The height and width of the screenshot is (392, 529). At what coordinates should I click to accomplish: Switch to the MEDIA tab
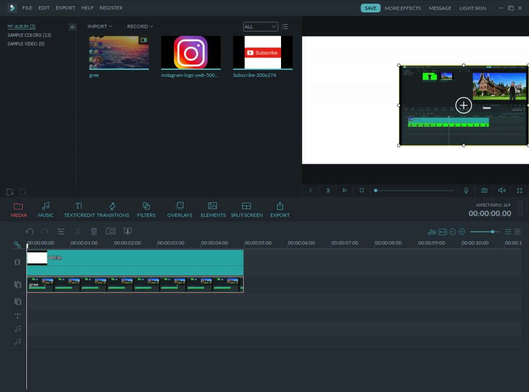[19, 210]
